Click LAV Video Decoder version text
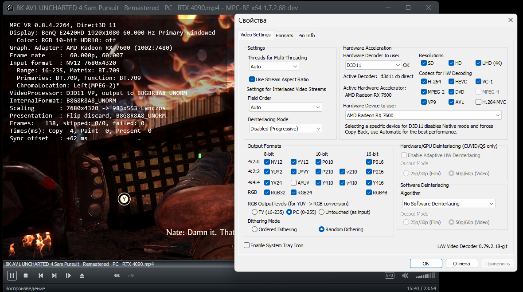523x292 pixels. point(472,246)
